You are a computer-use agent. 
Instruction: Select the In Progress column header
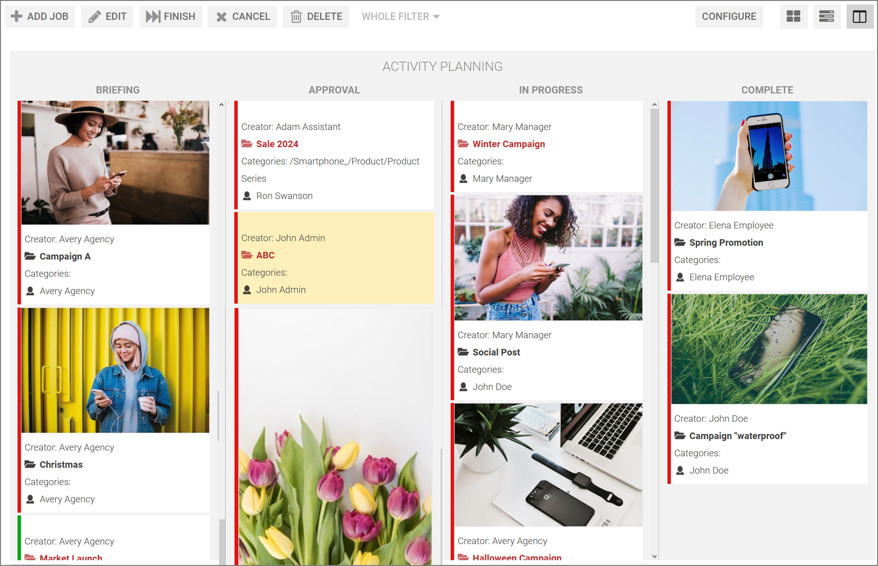tap(551, 90)
